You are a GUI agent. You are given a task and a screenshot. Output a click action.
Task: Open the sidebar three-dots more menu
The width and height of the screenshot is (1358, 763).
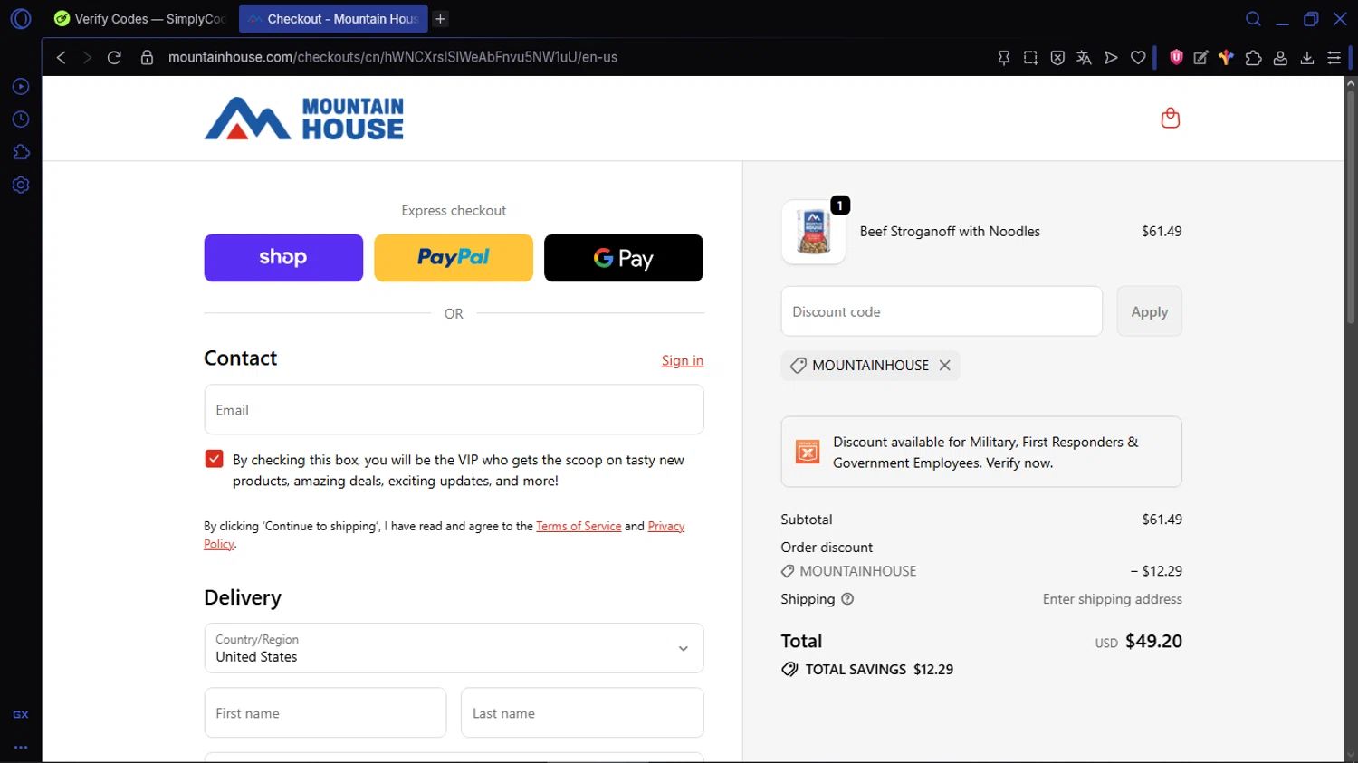click(x=21, y=748)
